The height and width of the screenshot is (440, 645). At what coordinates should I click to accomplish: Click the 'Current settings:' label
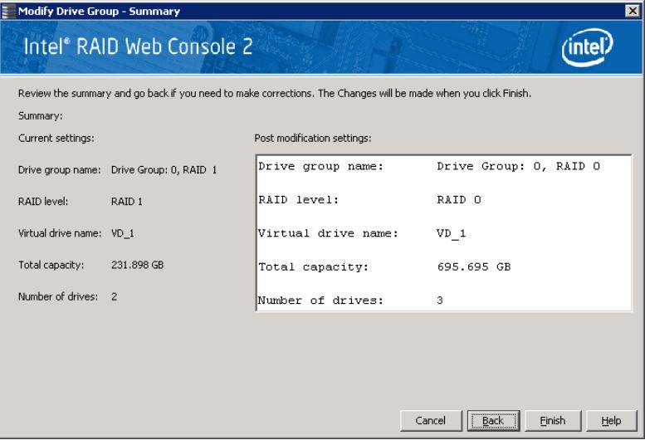[56, 138]
